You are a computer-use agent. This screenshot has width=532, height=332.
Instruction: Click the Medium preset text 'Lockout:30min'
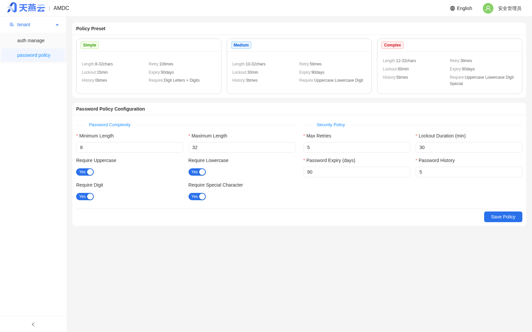245,72
